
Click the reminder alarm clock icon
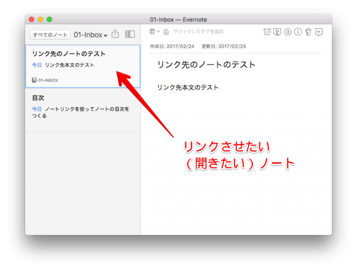267,32
